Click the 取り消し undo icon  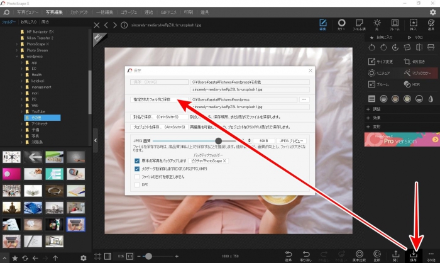coord(306,255)
